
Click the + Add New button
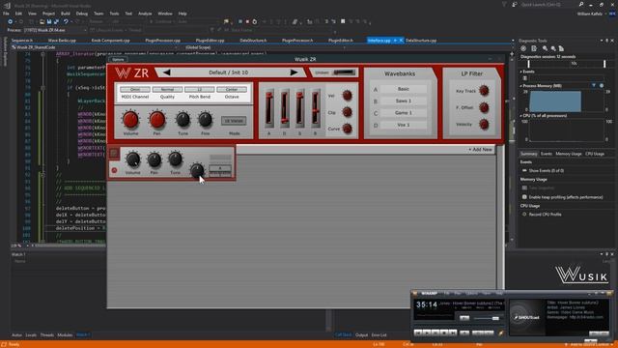[x=480, y=150]
